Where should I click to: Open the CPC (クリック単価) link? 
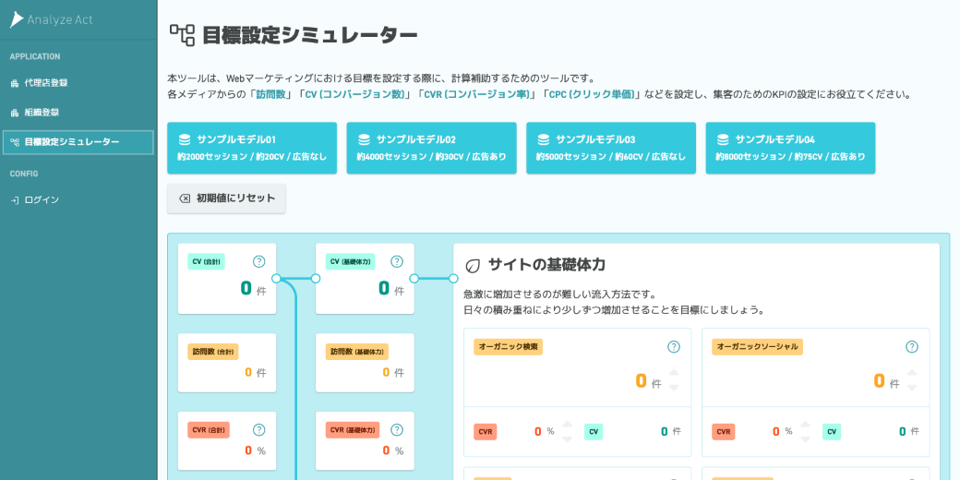594,94
